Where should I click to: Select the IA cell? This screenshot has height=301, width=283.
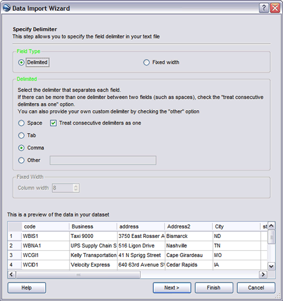tap(236, 265)
